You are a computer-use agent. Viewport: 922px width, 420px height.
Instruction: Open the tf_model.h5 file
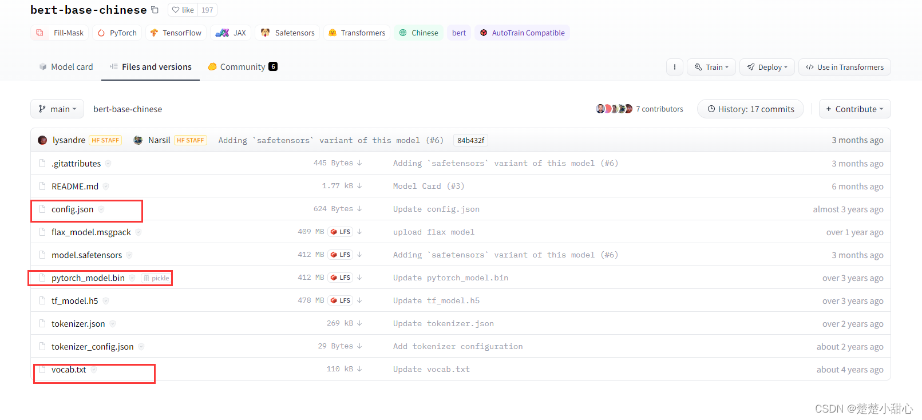pyautogui.click(x=75, y=300)
